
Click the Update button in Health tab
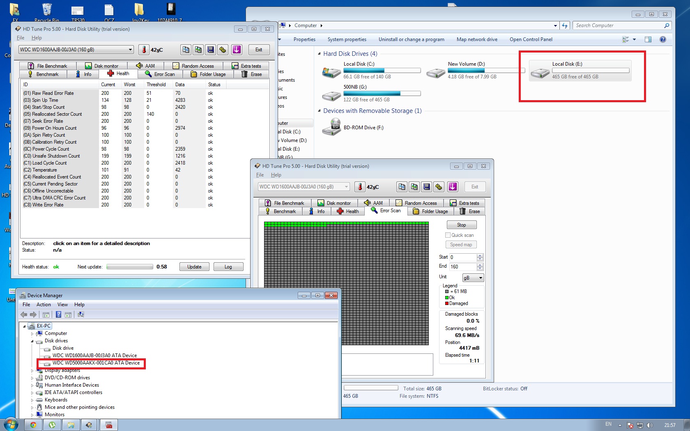tap(194, 267)
